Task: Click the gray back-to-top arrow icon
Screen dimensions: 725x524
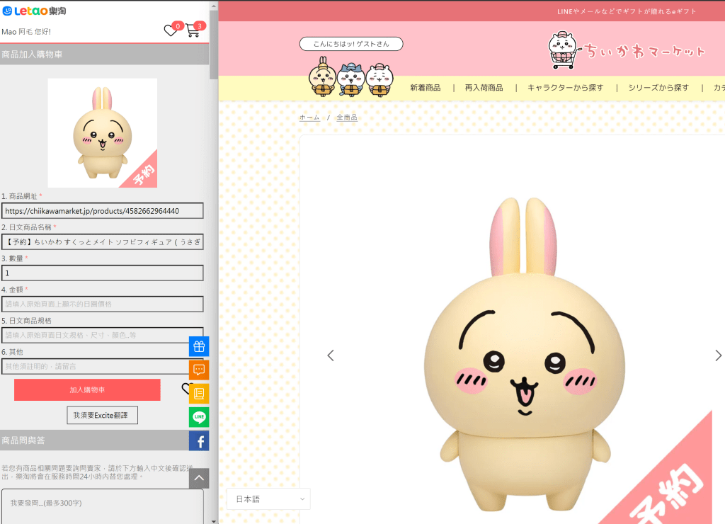Action: click(x=199, y=479)
